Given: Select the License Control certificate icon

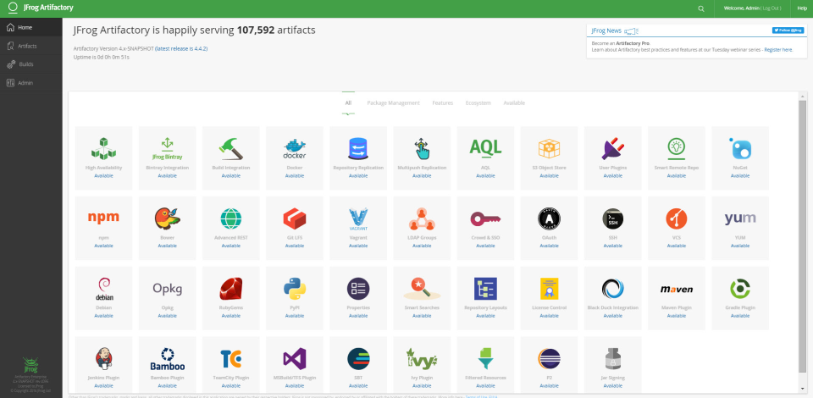Looking at the screenshot, I should point(549,289).
